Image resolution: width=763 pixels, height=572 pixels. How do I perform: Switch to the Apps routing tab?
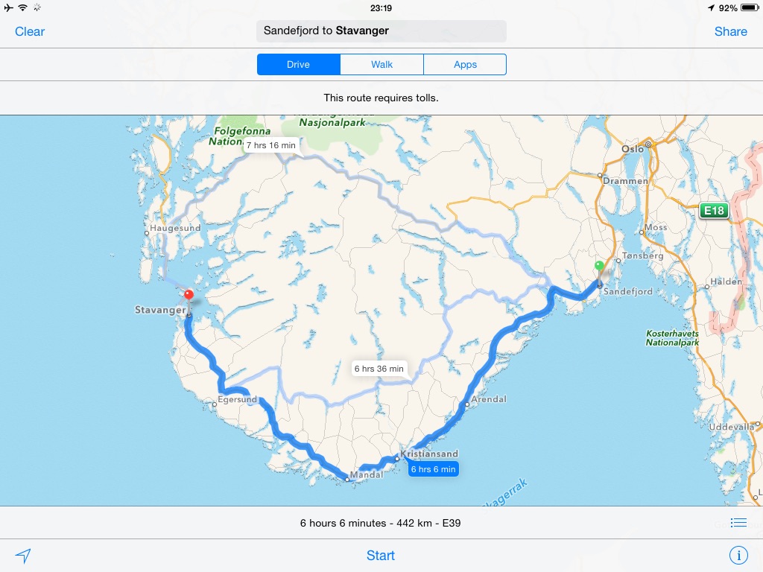(x=465, y=65)
